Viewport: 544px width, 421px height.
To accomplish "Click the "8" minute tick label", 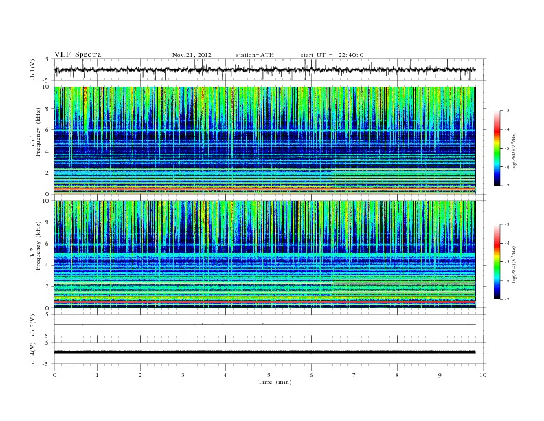I will pos(397,375).
